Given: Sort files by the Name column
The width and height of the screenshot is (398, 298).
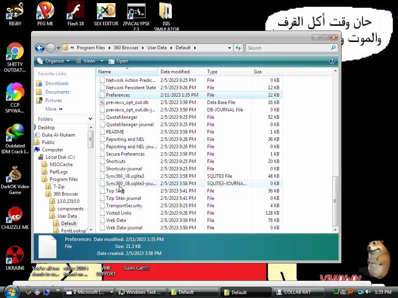Looking at the screenshot, I should click(x=127, y=72).
